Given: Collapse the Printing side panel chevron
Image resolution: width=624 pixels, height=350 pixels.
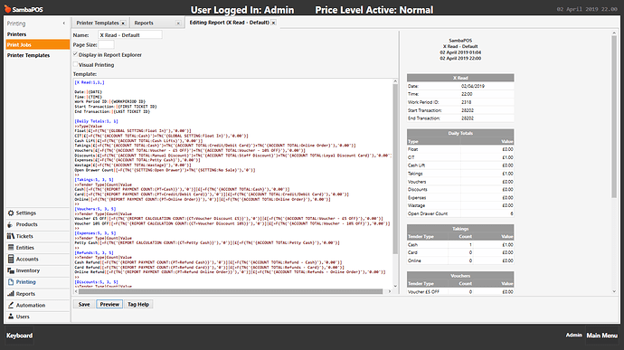Looking at the screenshot, I should click(x=64, y=24).
